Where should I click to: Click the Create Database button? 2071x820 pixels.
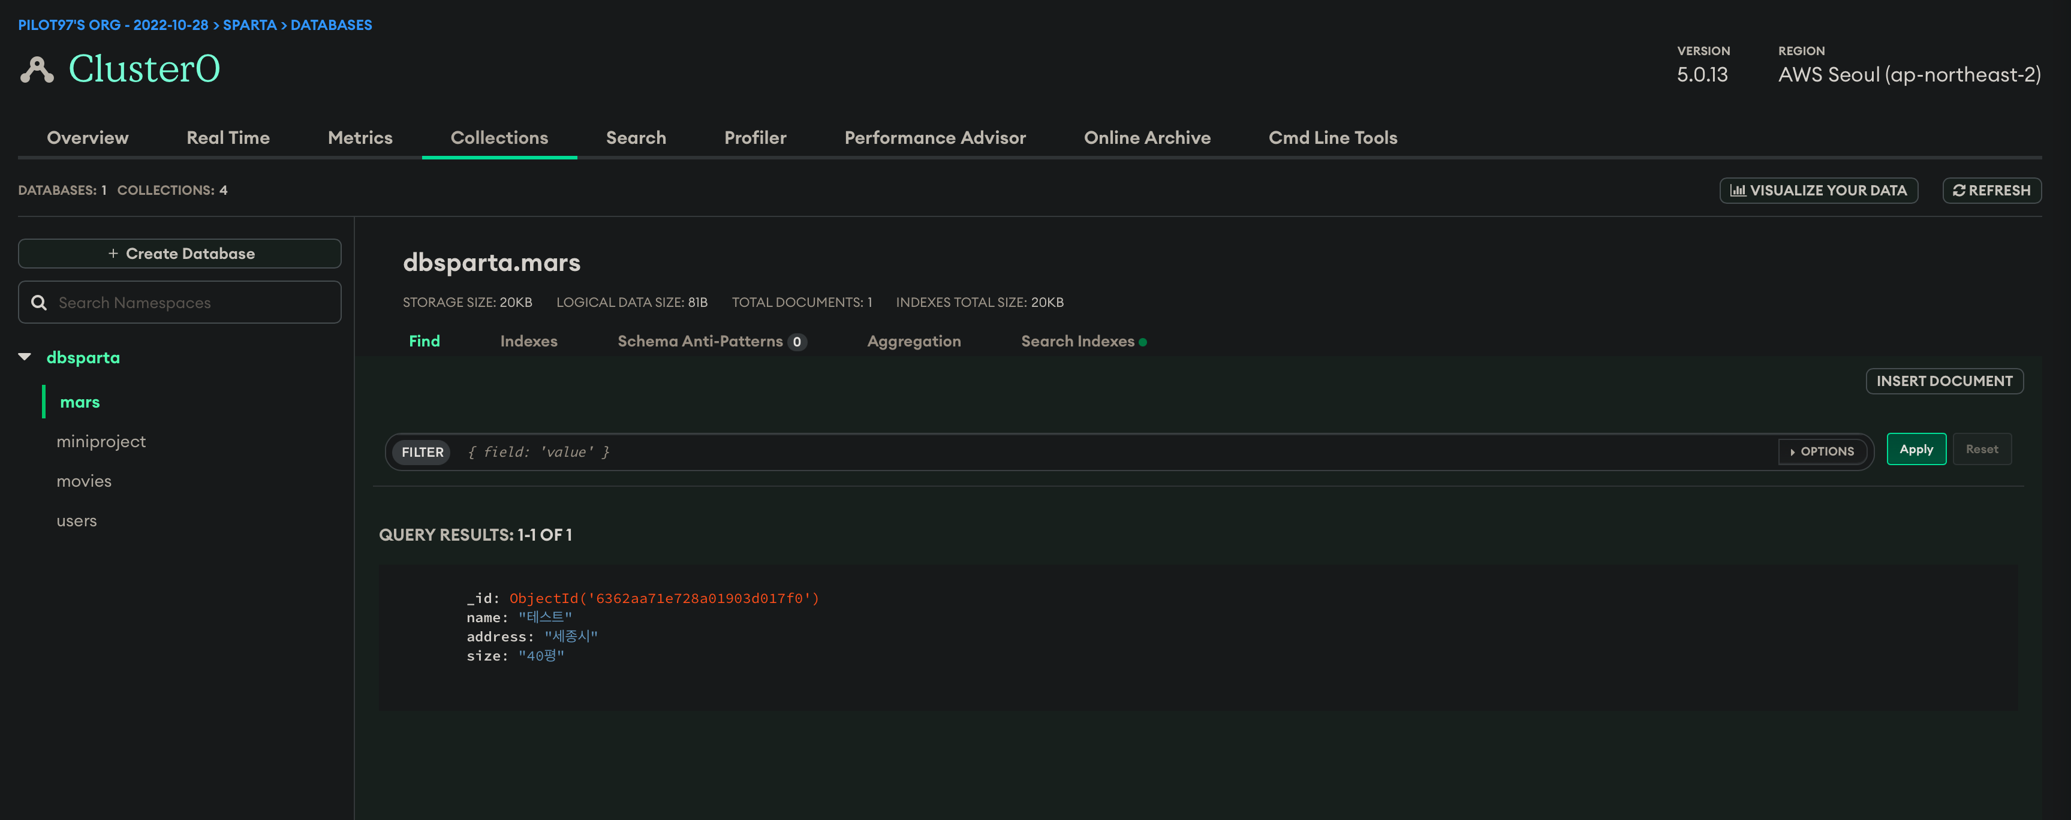180,253
